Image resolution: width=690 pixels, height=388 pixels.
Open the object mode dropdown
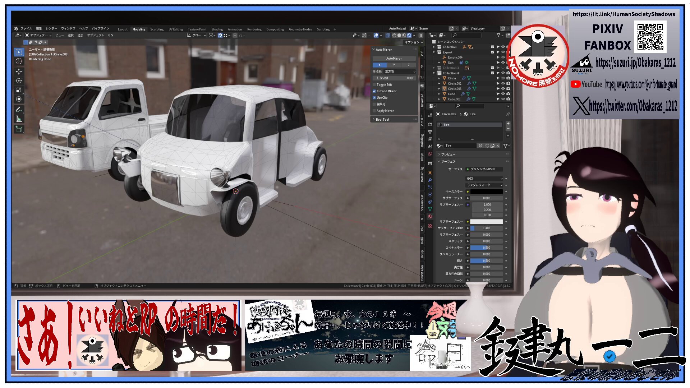click(38, 35)
